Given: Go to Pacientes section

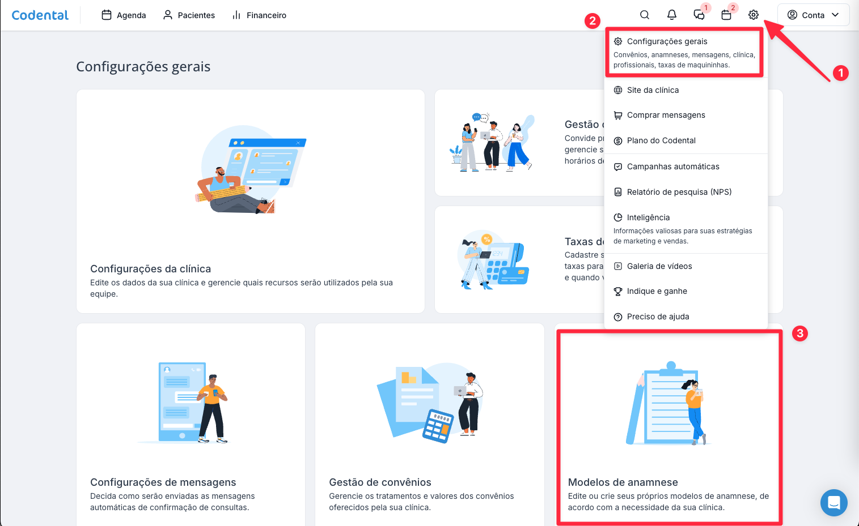Looking at the screenshot, I should point(189,15).
